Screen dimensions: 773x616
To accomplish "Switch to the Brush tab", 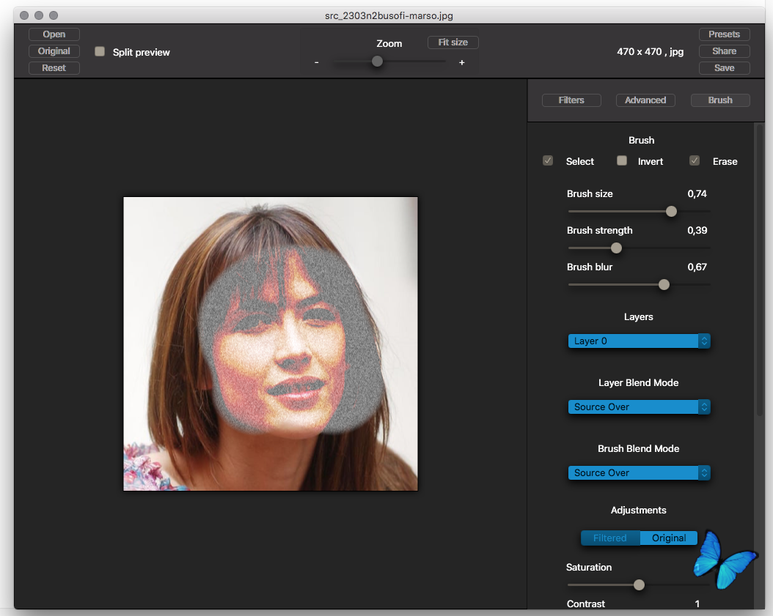I will pyautogui.click(x=720, y=100).
